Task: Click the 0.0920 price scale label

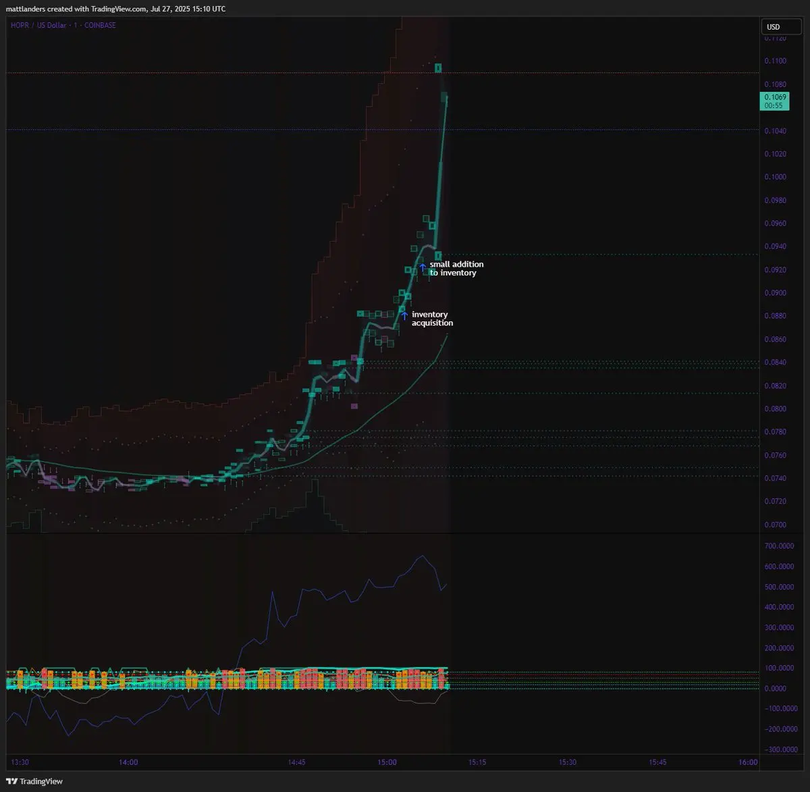Action: point(775,270)
